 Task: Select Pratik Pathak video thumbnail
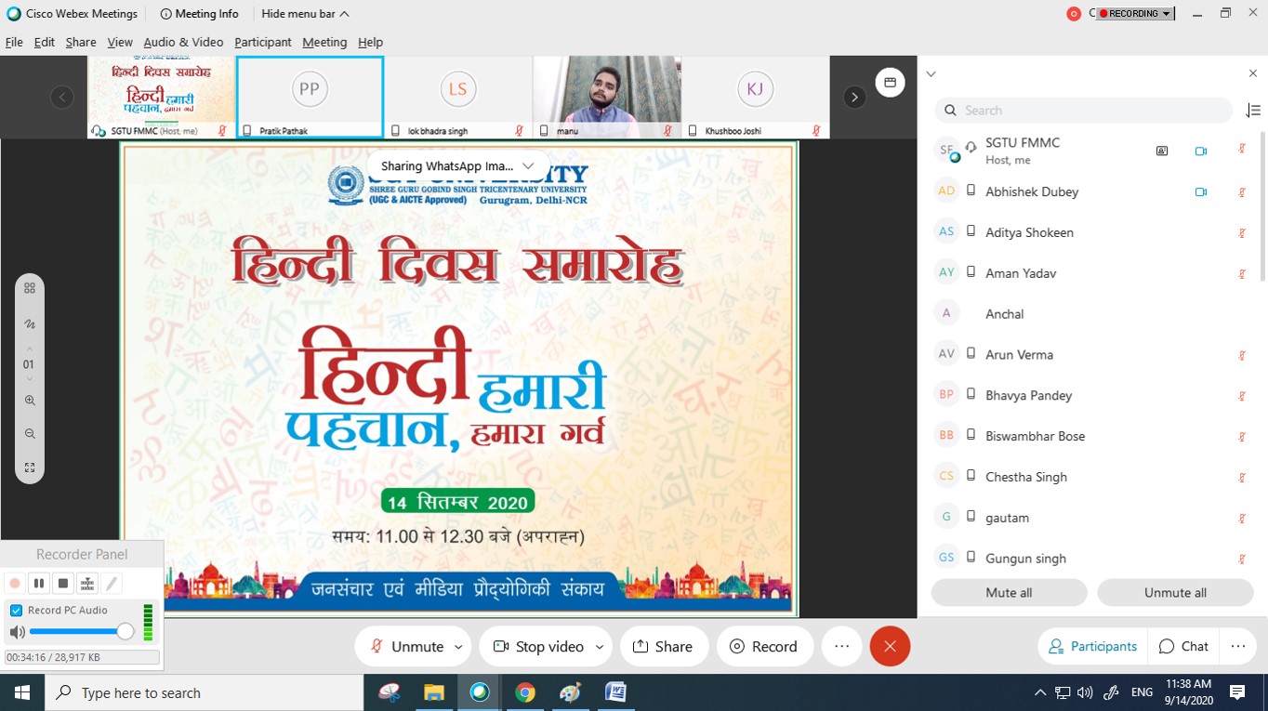pyautogui.click(x=310, y=97)
